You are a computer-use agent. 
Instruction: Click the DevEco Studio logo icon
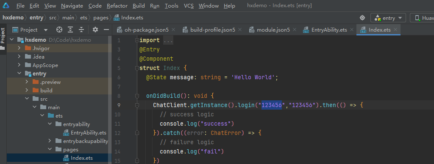click(6, 5)
